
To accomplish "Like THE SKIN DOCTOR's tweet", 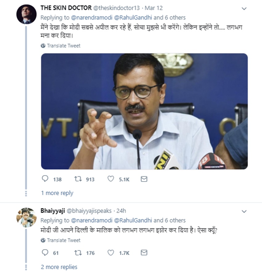I will 111,179.
